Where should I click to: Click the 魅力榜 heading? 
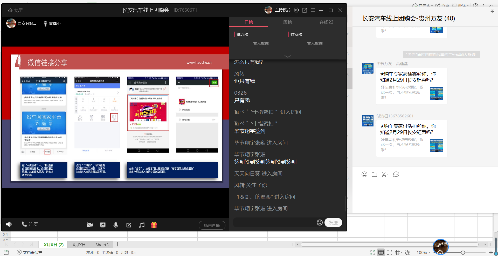(242, 35)
